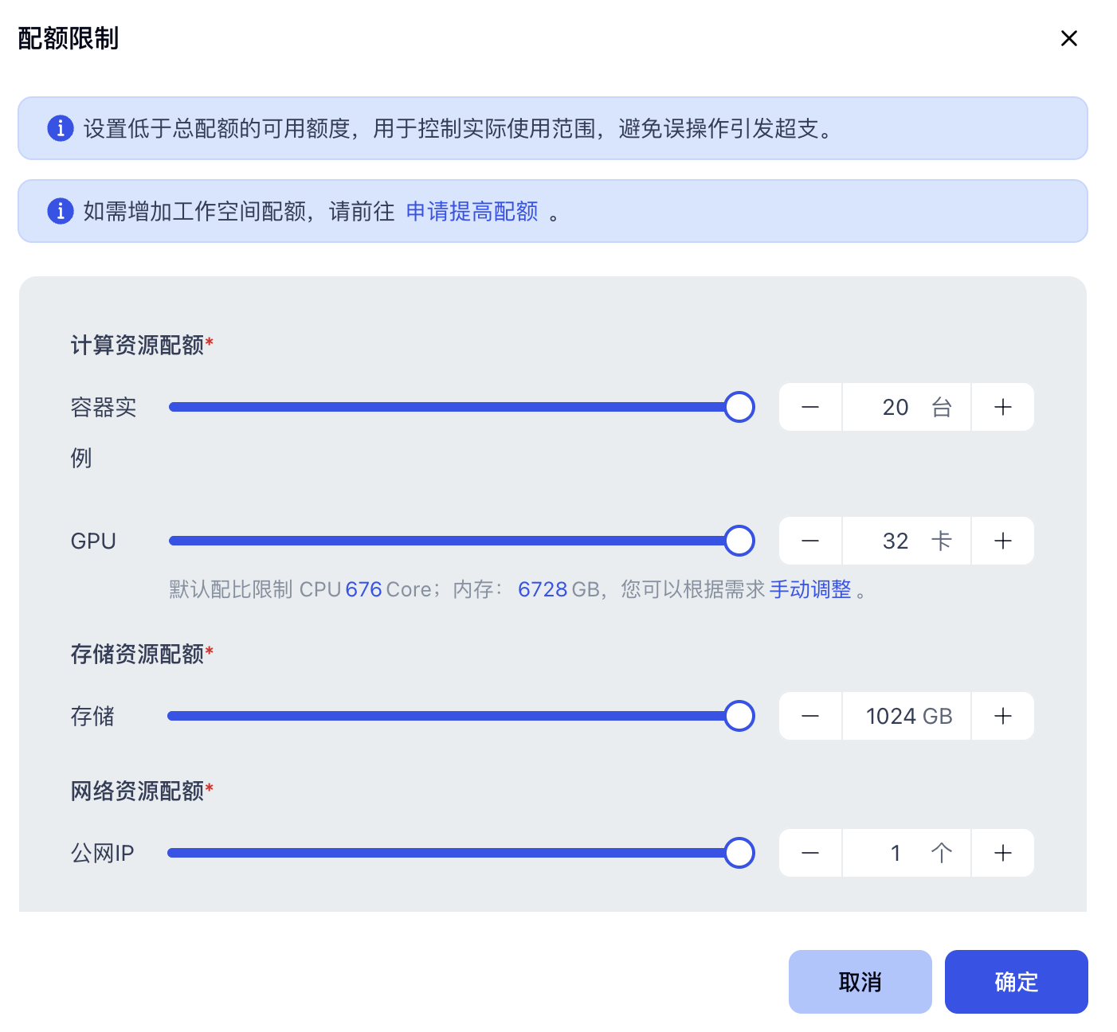Click the 取消 button
The image size is (1117, 1032).
point(860,982)
